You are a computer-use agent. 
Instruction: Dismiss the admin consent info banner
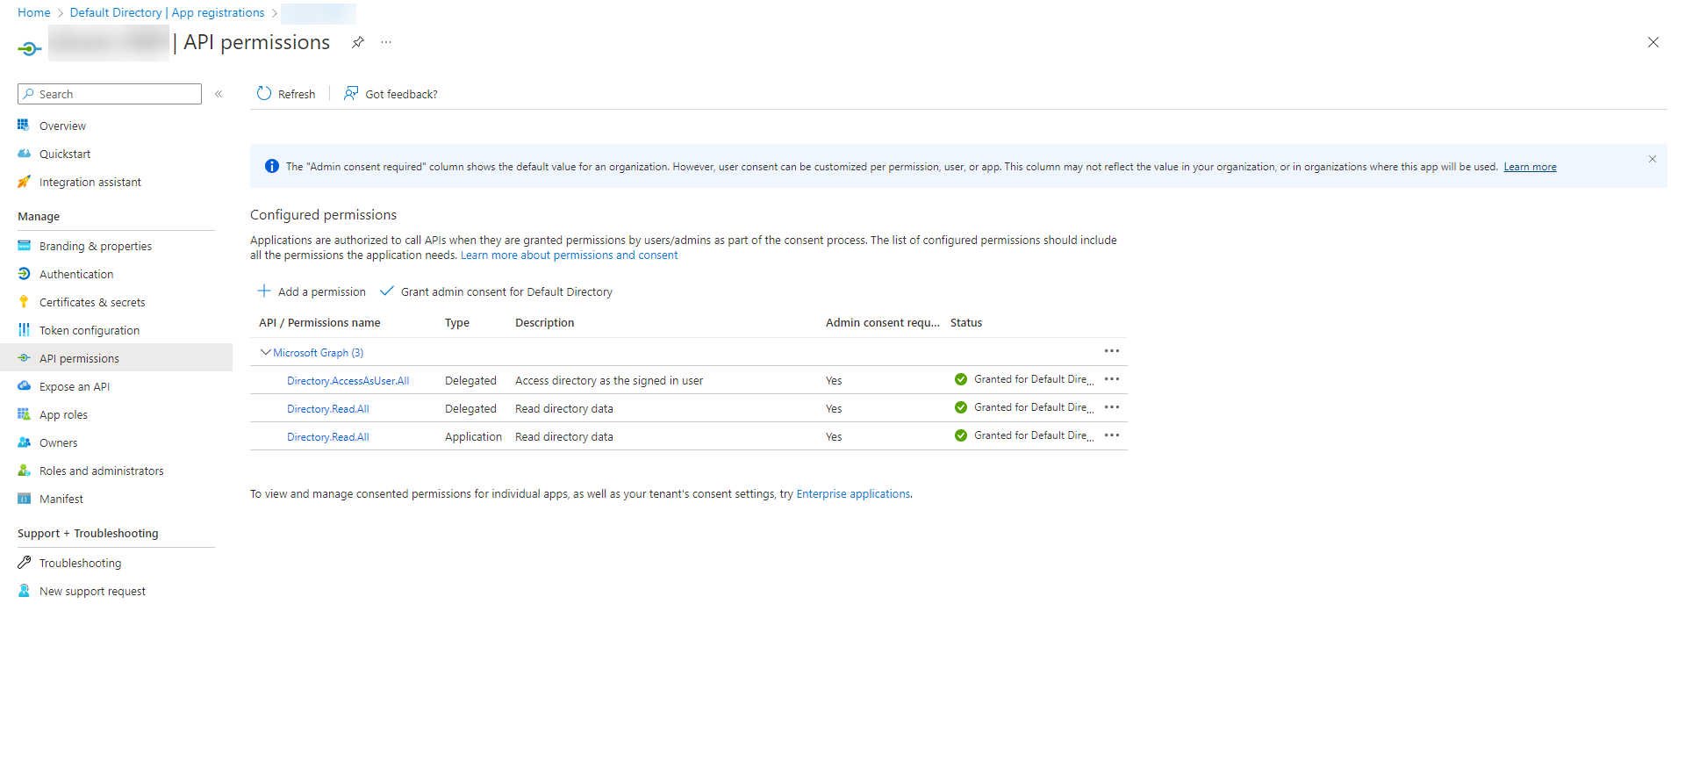pos(1652,159)
